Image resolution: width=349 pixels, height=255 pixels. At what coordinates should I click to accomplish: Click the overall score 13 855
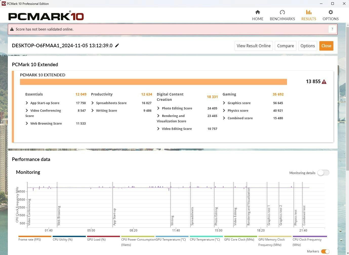[313, 81]
